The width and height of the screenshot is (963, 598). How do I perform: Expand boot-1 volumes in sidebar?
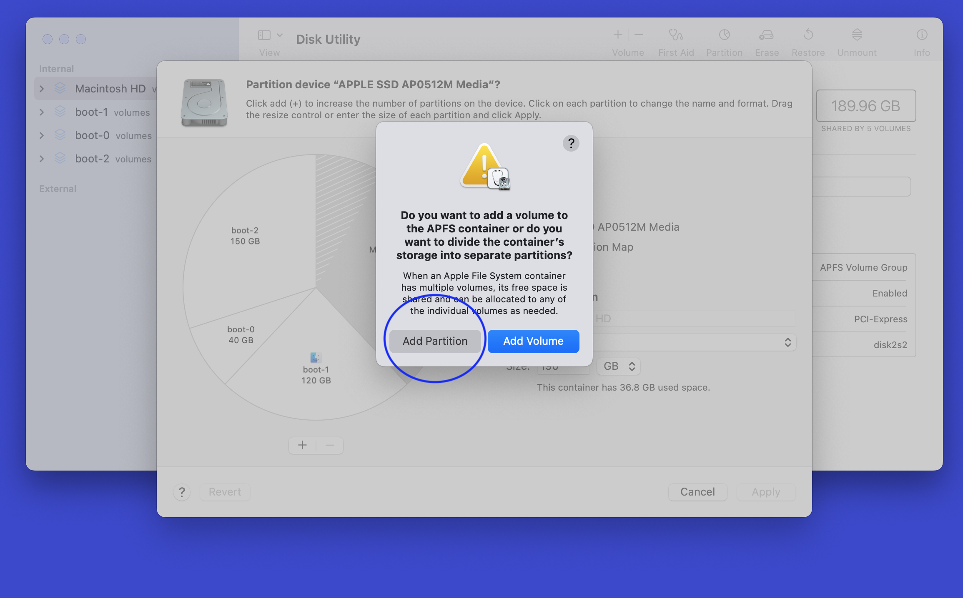(x=42, y=112)
